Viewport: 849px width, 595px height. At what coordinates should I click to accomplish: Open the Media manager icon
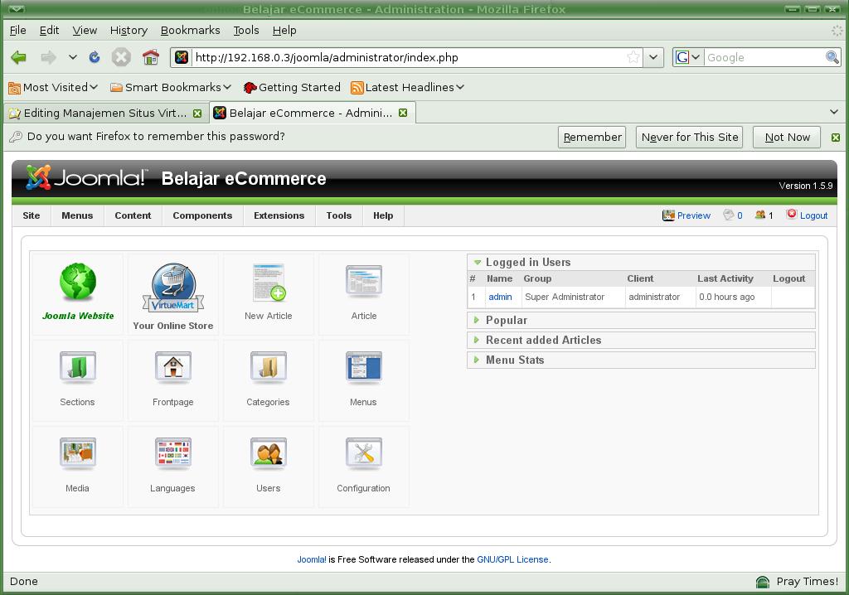(77, 463)
